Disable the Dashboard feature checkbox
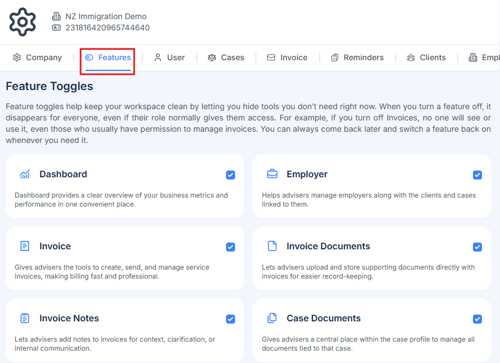This screenshot has height=363, width=500. (x=231, y=175)
